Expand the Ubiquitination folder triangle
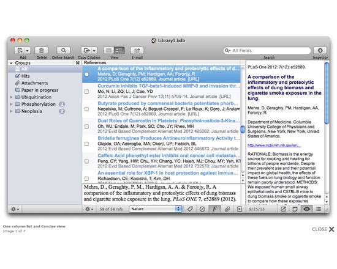Viewport: 337px width, 269px height. point(11,97)
